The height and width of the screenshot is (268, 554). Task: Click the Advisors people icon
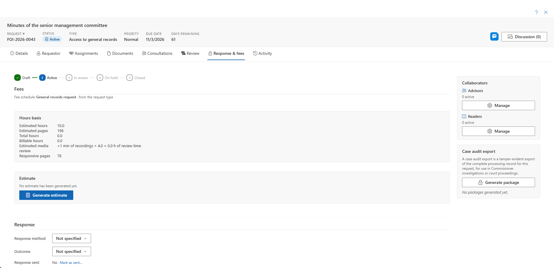tap(464, 91)
